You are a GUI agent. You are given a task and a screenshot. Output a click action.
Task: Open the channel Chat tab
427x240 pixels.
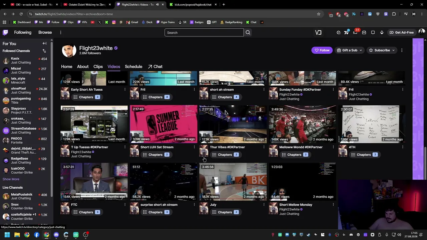pos(155,67)
